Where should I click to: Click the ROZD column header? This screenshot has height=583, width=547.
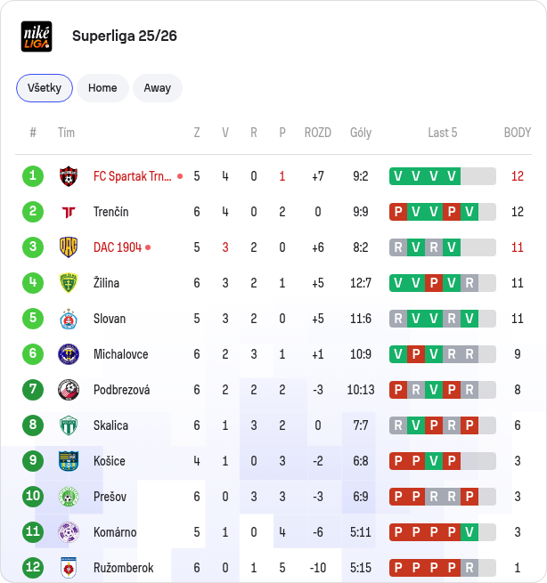coord(318,133)
